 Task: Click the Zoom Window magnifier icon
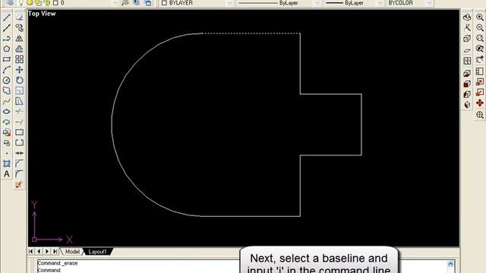[480, 39]
